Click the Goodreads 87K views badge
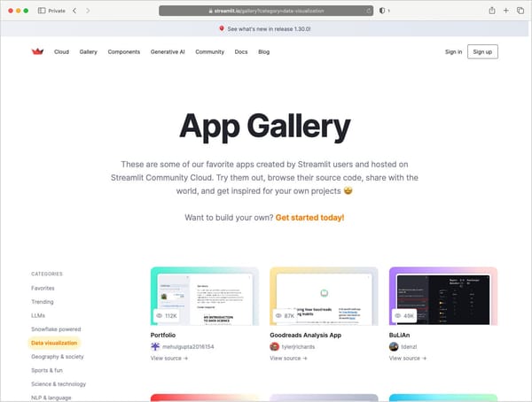The image size is (532, 402). pos(285,315)
